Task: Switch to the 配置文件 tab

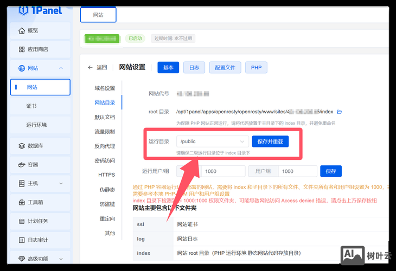Action: (225, 68)
